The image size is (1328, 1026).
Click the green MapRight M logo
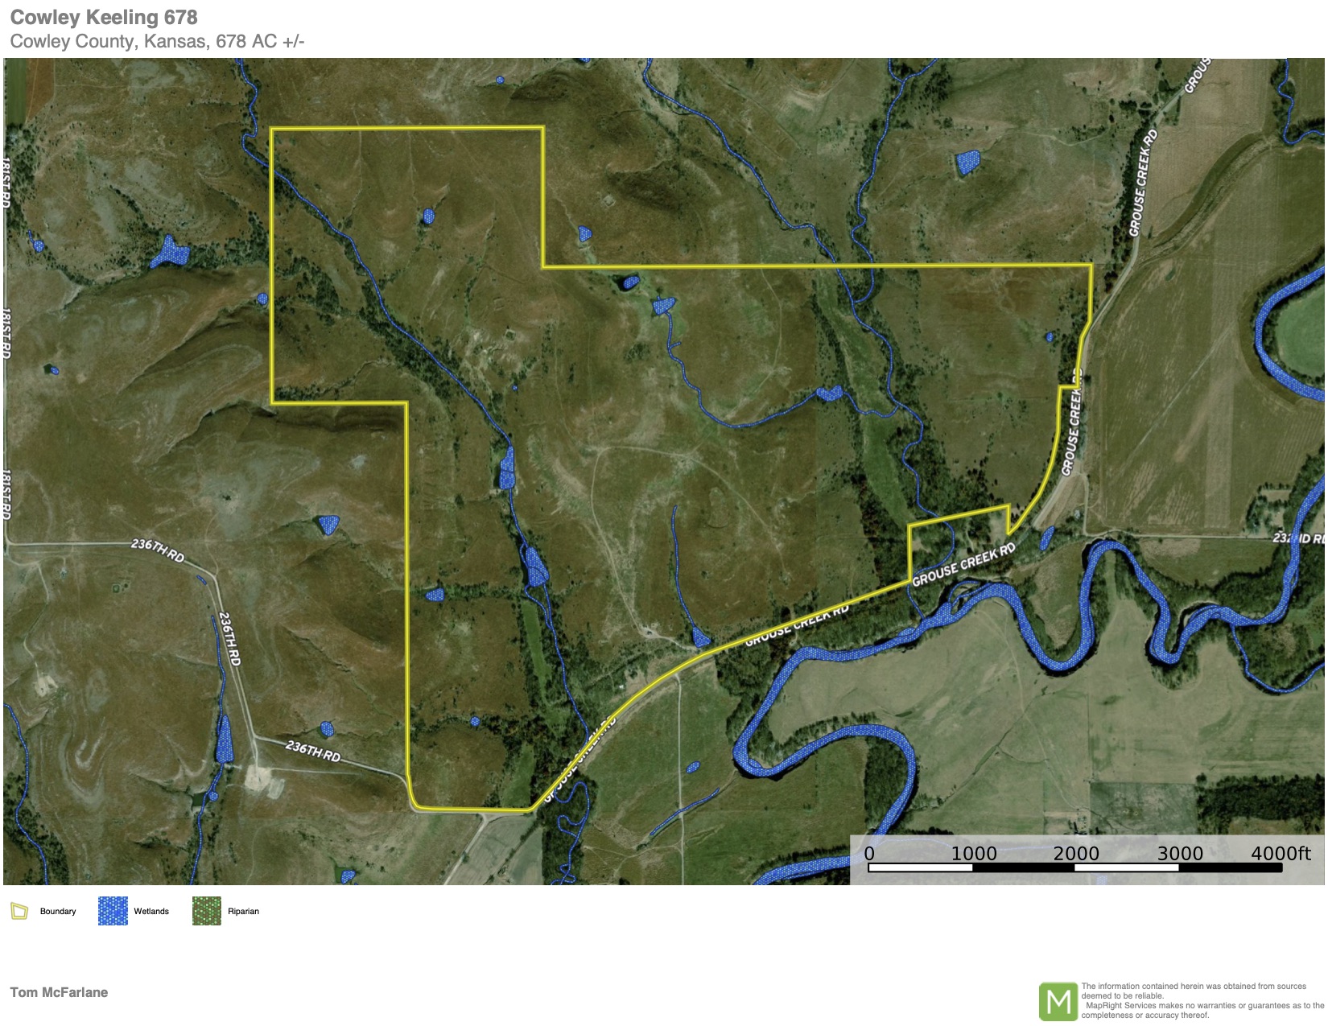[1058, 1001]
